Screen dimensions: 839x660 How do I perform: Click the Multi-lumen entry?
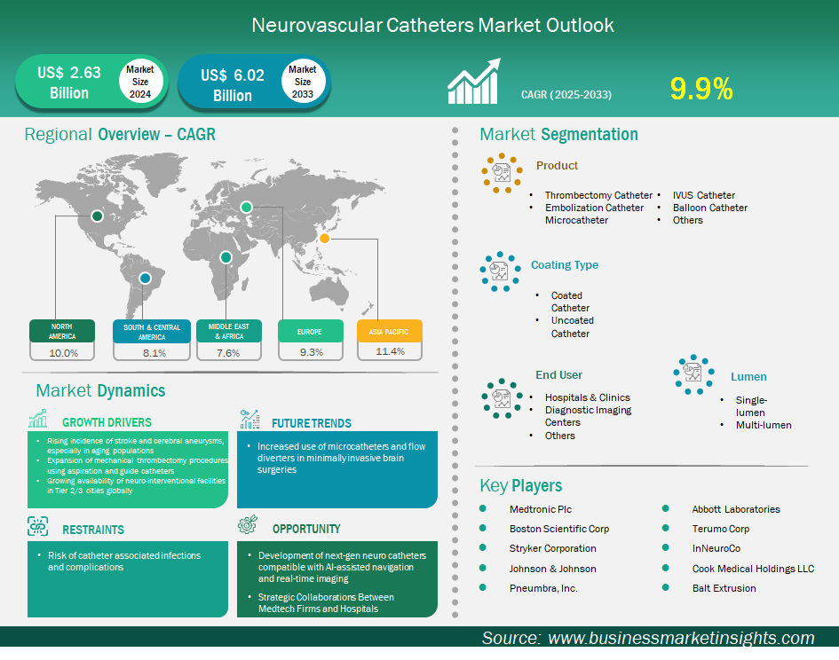[x=763, y=425]
